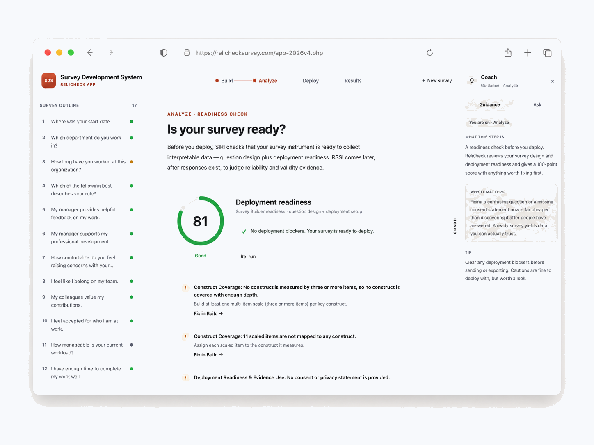Viewport: 594px width, 445px height.
Task: Select question 12 enough time to complete work
Action: 88,372
